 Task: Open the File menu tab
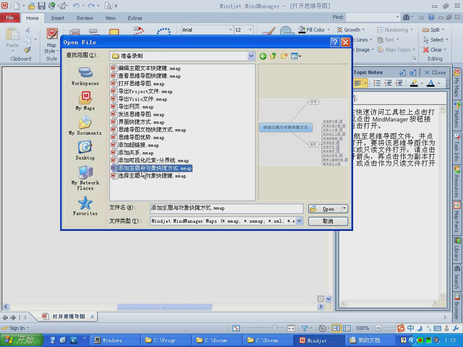point(10,18)
